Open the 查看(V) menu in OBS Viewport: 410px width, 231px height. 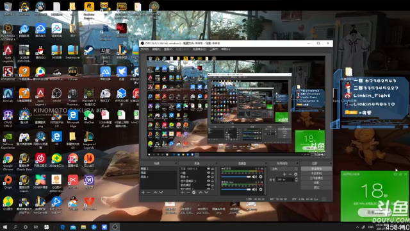coord(168,49)
